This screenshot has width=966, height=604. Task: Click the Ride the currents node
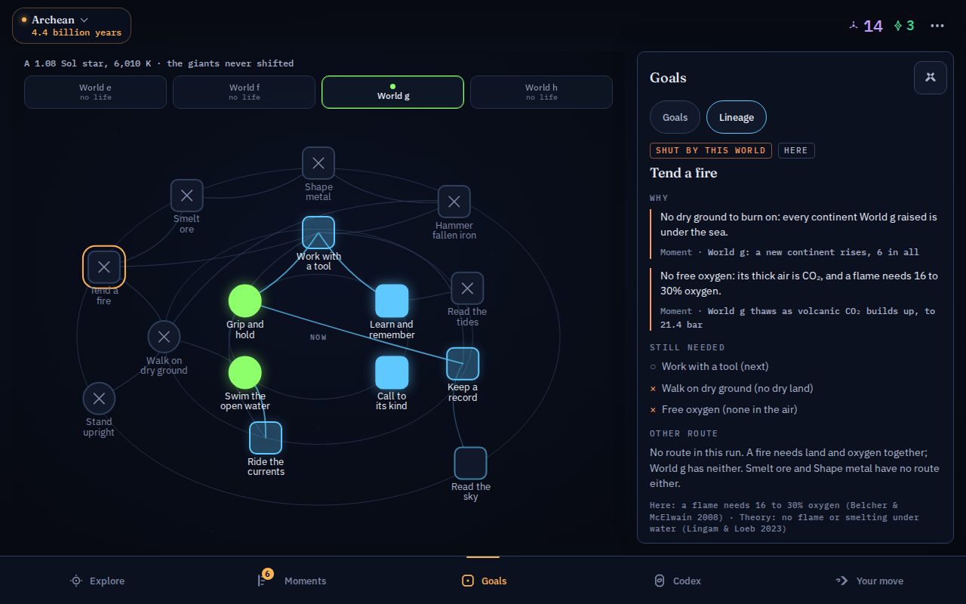[266, 438]
